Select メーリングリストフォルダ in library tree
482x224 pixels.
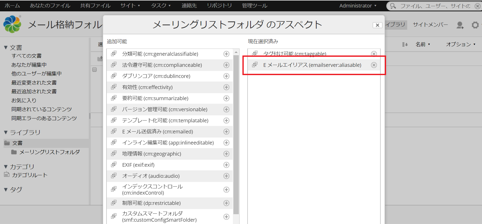click(50, 152)
